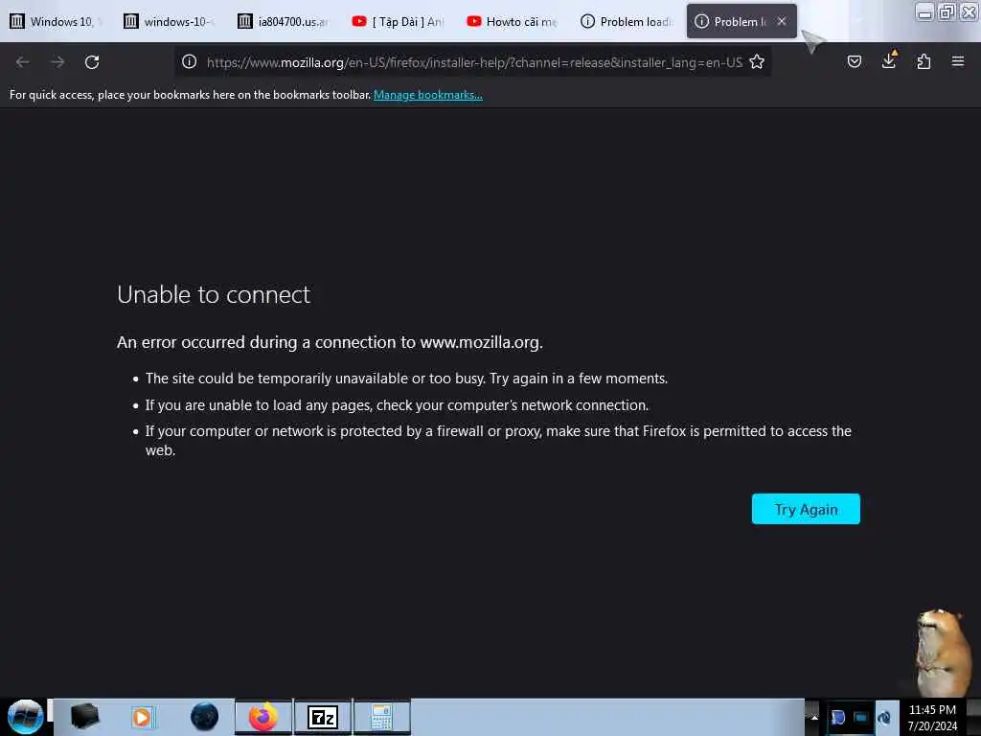Go back to the previous page
The image size is (981, 736).
[23, 62]
